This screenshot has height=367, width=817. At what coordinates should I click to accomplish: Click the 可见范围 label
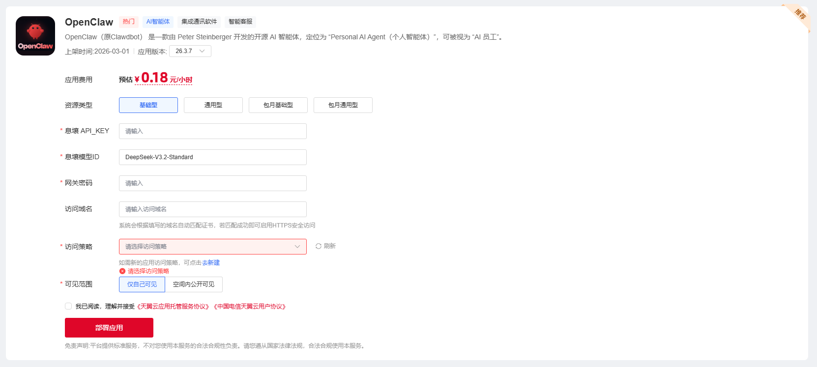tap(79, 284)
